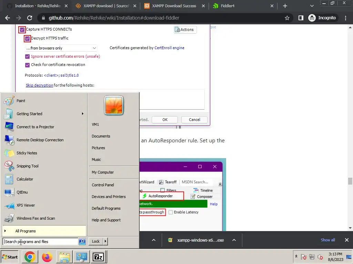Open Paint from the Start menu
The width and height of the screenshot is (353, 264).
coord(21,101)
